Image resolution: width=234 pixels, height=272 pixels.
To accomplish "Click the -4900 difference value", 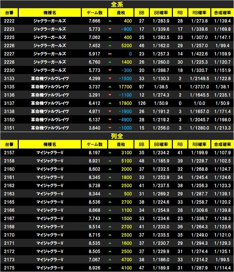I will coord(125,120).
